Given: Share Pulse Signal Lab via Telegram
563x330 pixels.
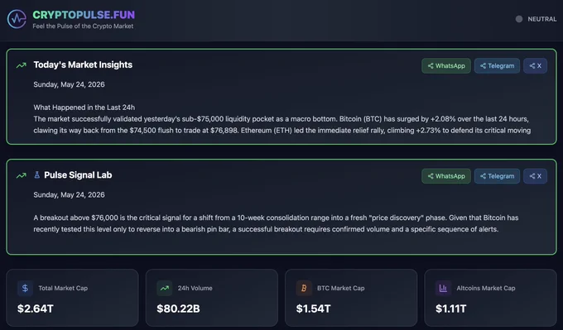Looking at the screenshot, I should [x=497, y=176].
